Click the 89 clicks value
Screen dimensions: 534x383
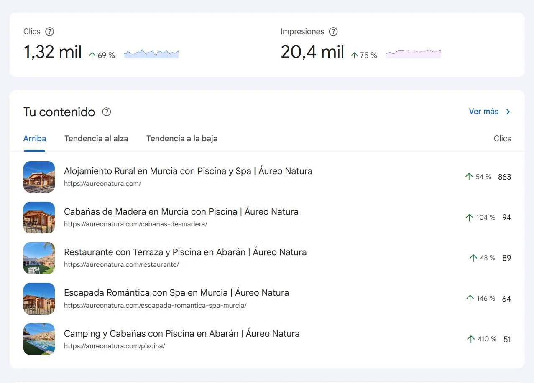click(506, 258)
